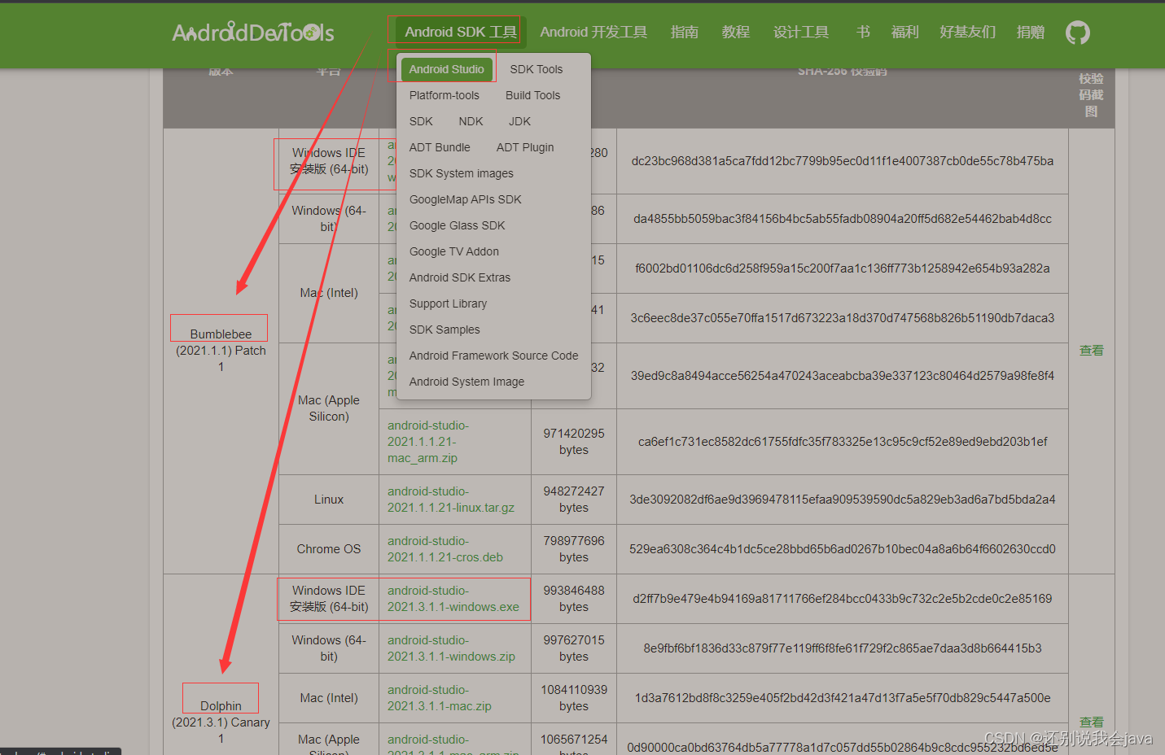Viewport: 1165px width, 755px height.
Task: Download android-studio-2021.3.1.1-windows.zip
Action: (x=451, y=648)
